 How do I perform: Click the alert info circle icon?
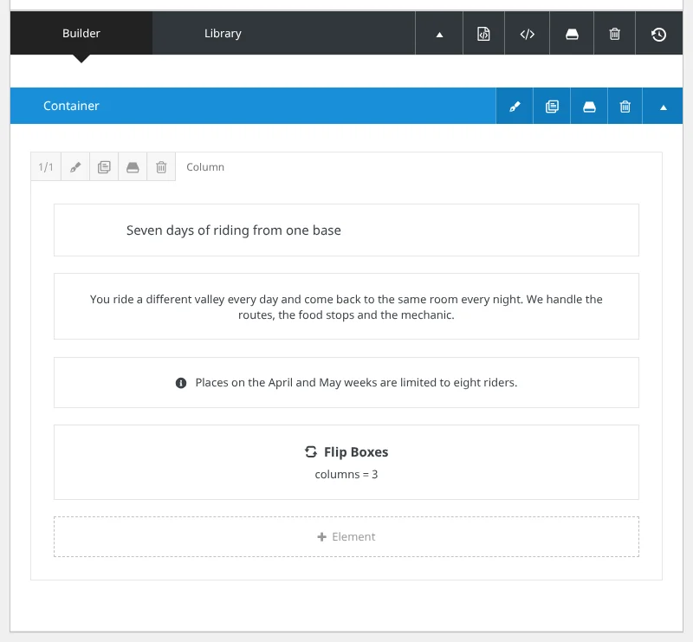tap(181, 383)
